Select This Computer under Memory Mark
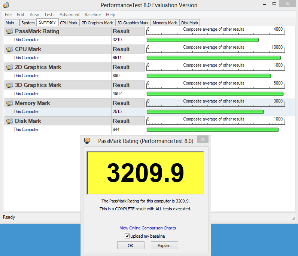 point(26,112)
